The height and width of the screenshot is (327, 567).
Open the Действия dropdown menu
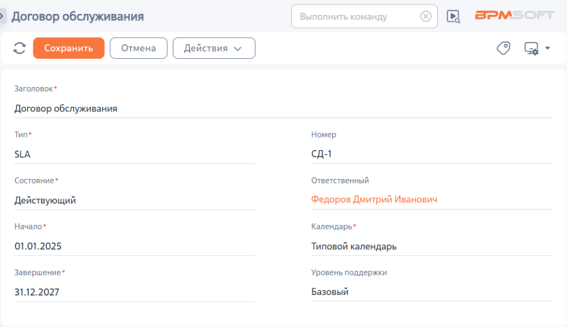pos(214,48)
